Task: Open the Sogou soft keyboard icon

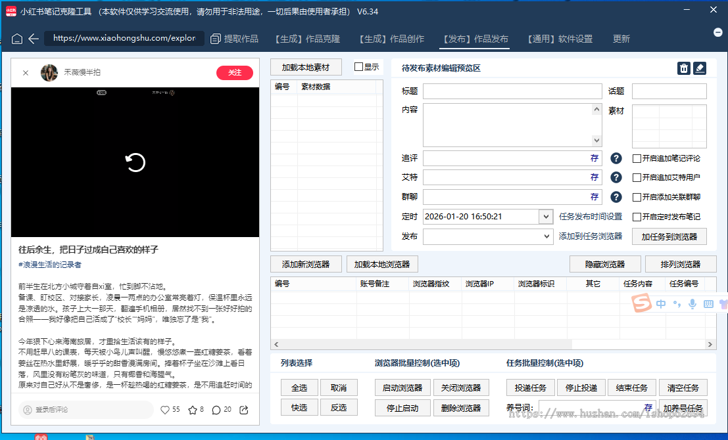Action: [x=708, y=304]
